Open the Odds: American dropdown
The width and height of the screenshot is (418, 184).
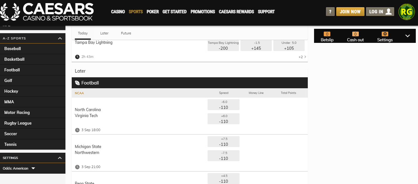coord(19,168)
